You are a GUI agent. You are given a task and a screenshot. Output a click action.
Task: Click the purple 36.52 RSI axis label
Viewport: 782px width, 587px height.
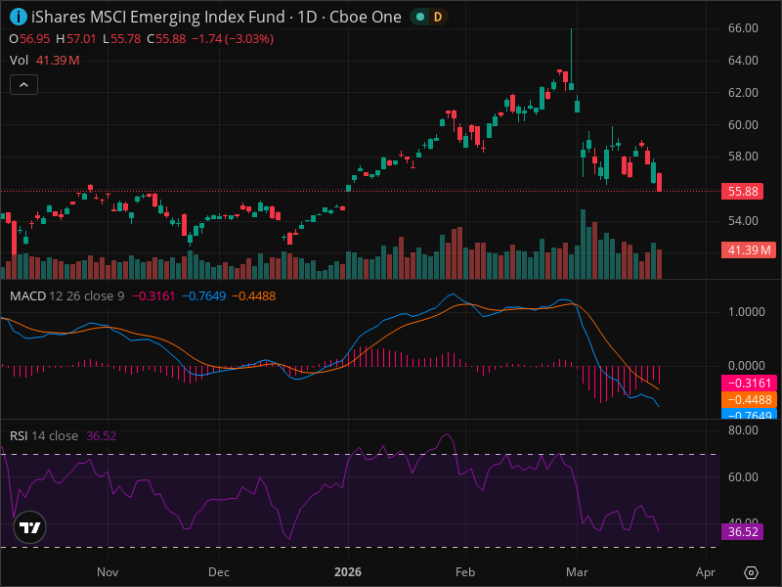[x=742, y=531]
